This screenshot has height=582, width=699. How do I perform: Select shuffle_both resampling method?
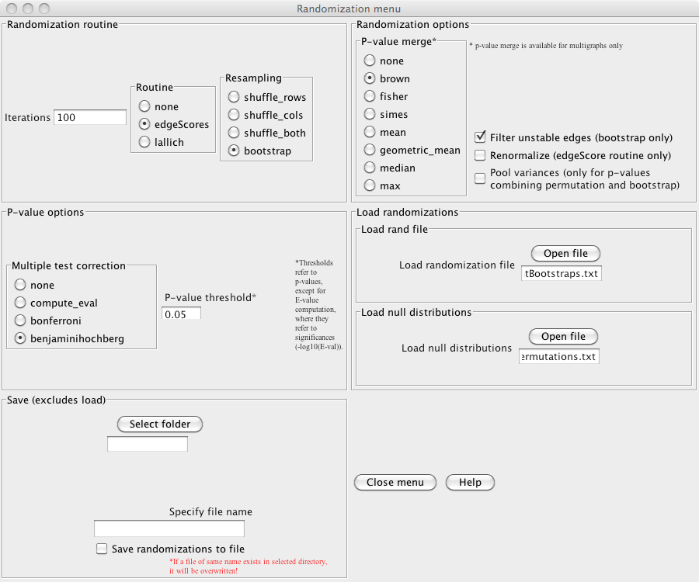pyautogui.click(x=234, y=133)
